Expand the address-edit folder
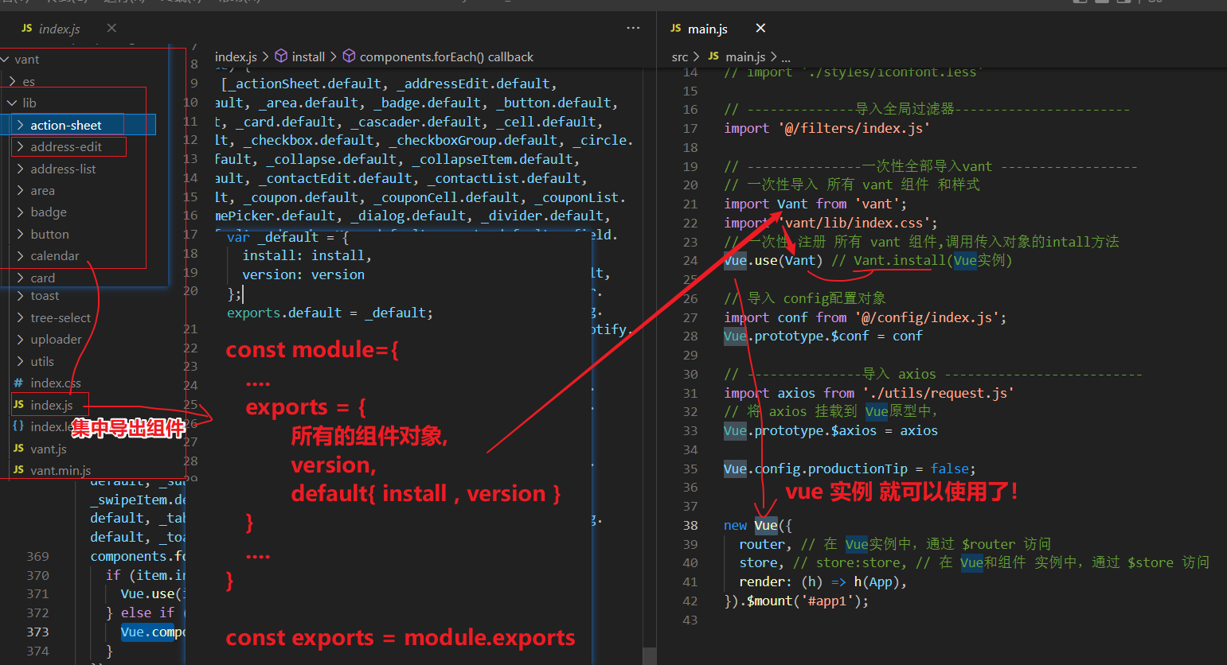The height and width of the screenshot is (665, 1227). [x=66, y=146]
